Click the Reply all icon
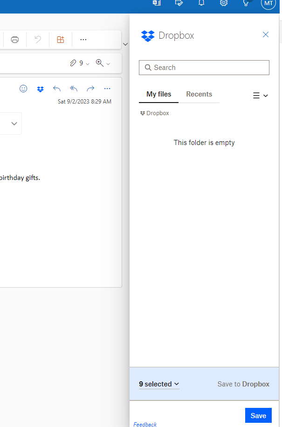 coord(74,89)
